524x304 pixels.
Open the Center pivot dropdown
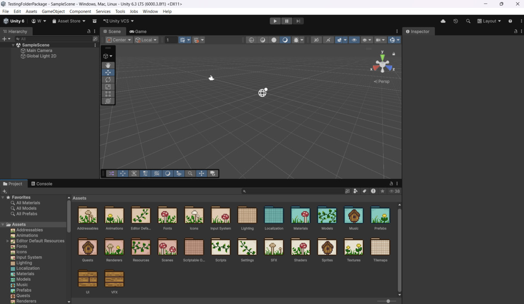(x=119, y=40)
